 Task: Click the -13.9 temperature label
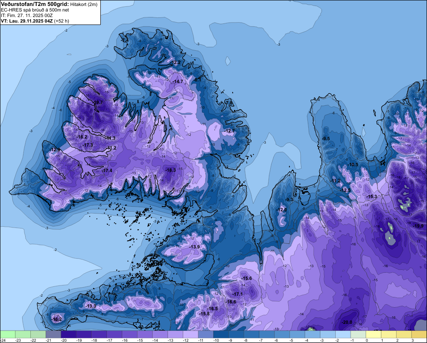(x=195, y=247)
